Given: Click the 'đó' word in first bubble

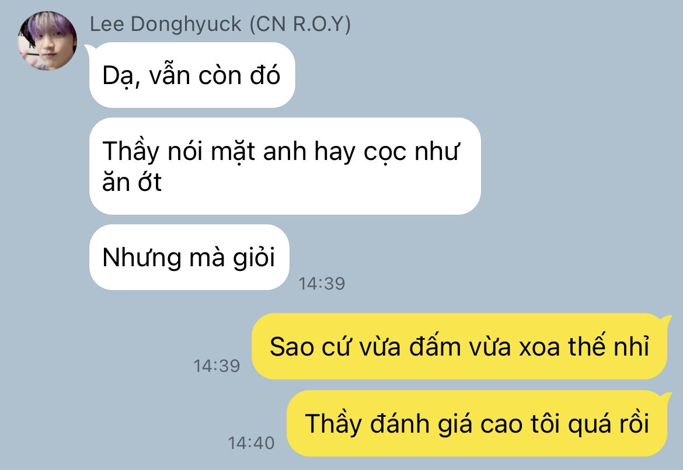Looking at the screenshot, I should pyautogui.click(x=265, y=75).
